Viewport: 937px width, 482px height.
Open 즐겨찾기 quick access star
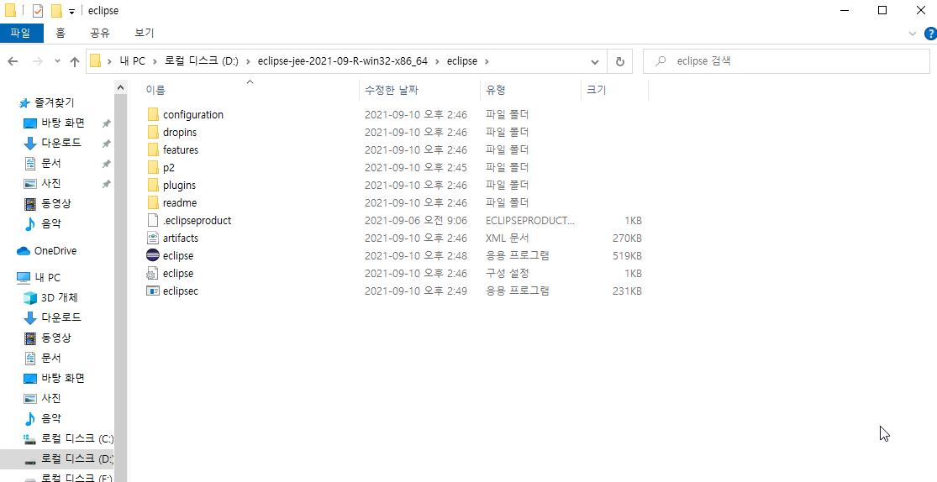coord(46,102)
